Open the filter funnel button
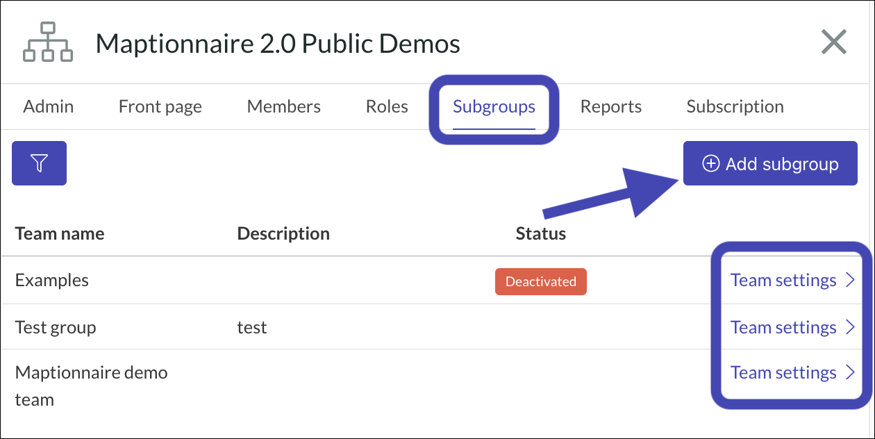 click(x=39, y=163)
